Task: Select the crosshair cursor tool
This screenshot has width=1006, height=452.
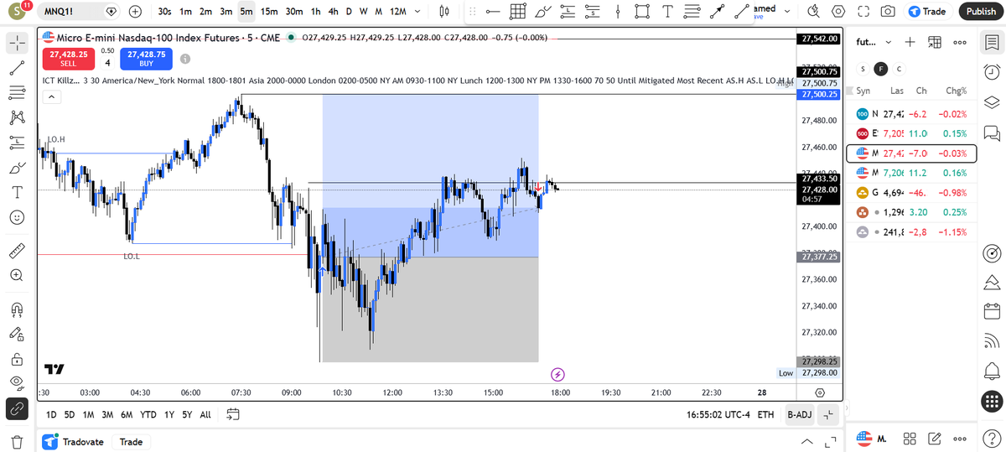Action: point(17,43)
